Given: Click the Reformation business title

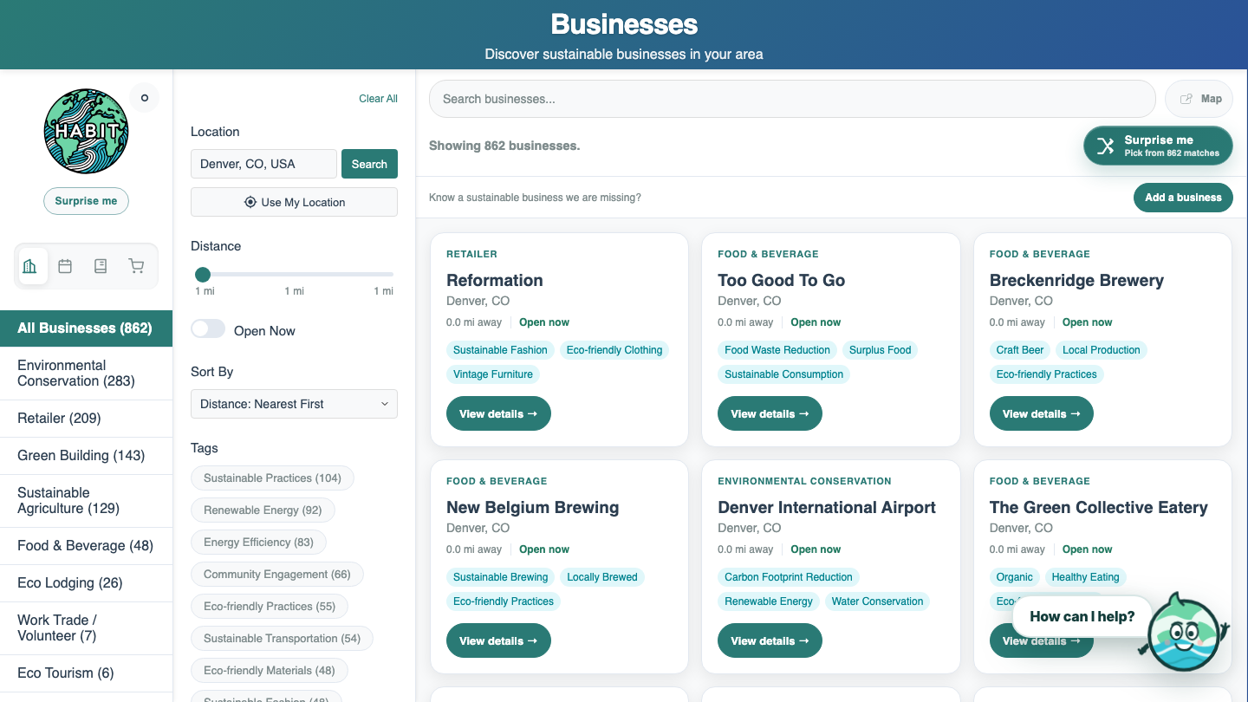Looking at the screenshot, I should point(495,280).
